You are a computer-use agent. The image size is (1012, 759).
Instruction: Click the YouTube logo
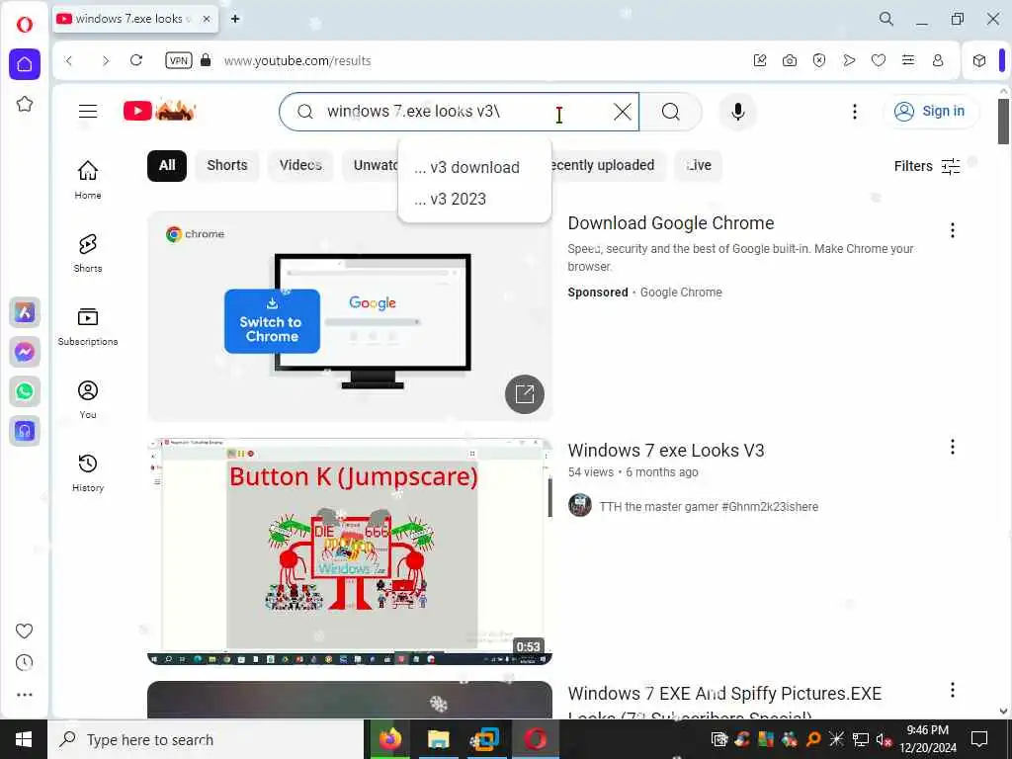159,111
